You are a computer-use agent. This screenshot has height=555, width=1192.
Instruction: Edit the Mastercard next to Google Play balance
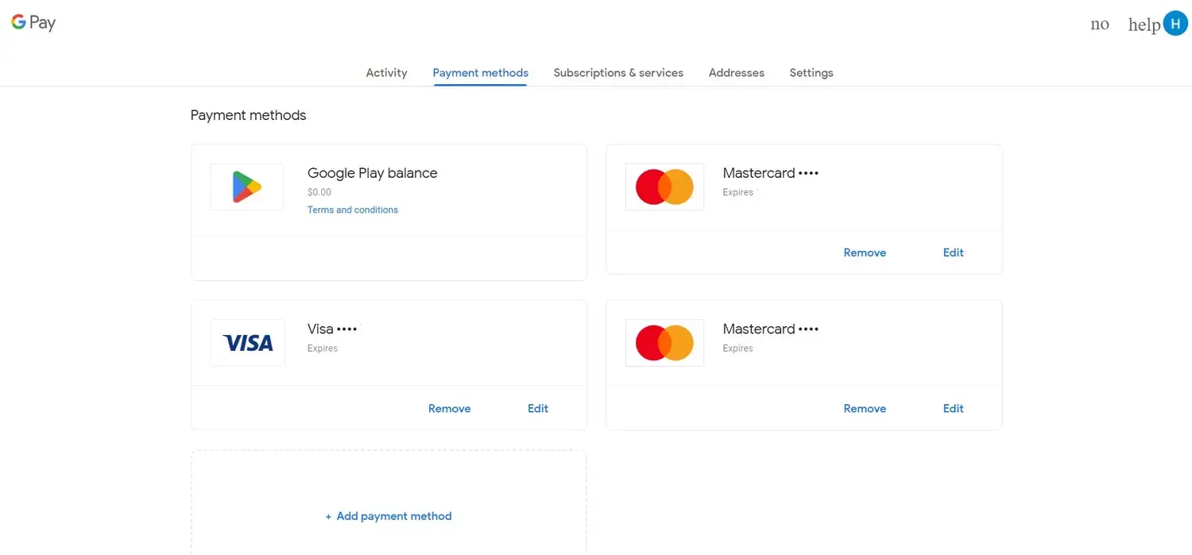tap(954, 252)
